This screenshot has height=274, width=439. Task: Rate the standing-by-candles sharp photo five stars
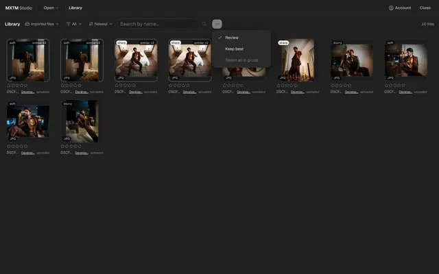coord(295,85)
